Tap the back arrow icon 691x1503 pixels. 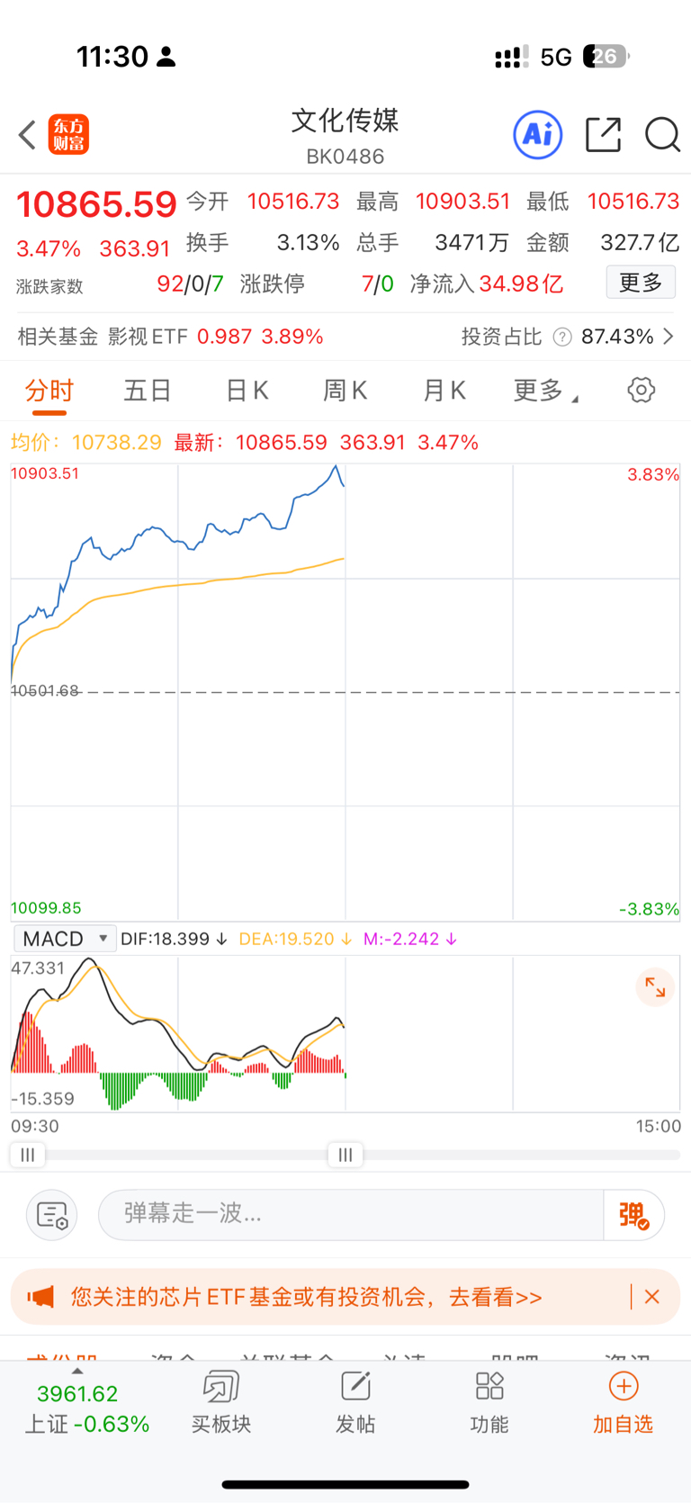[28, 136]
